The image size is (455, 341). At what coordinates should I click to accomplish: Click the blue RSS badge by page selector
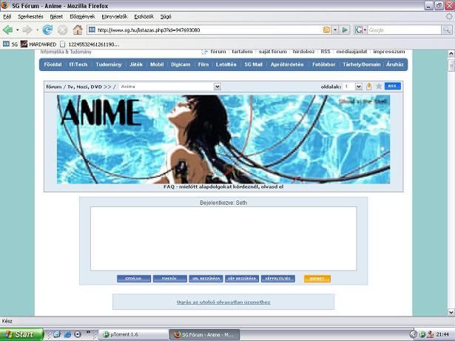pos(392,87)
